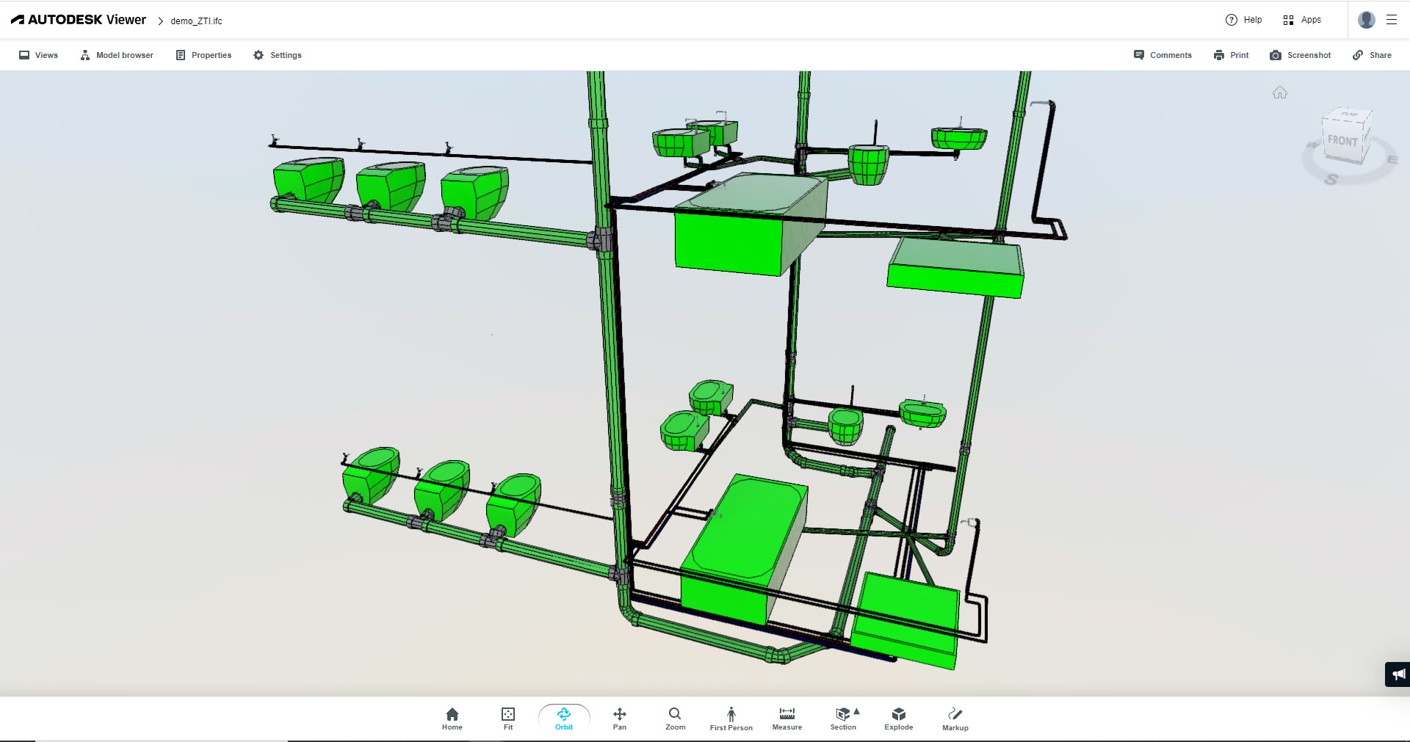Viewport: 1410px width, 742px height.
Task: Open the Apps menu
Action: tap(1301, 19)
